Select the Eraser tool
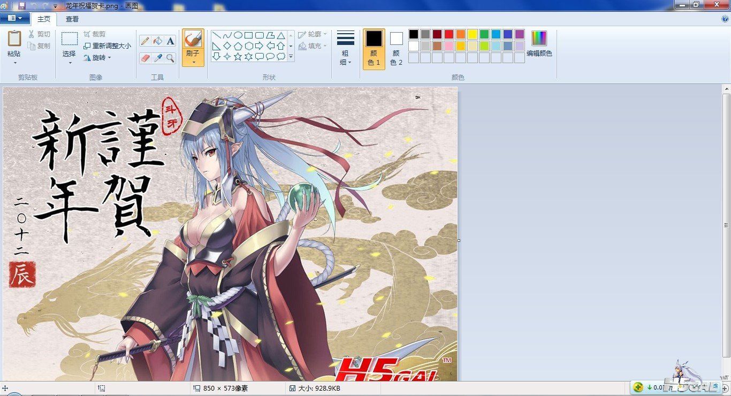 (x=145, y=58)
